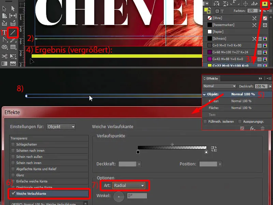
Task: Open Farbton slider arrow in Swatches panel
Action: [260, 11]
